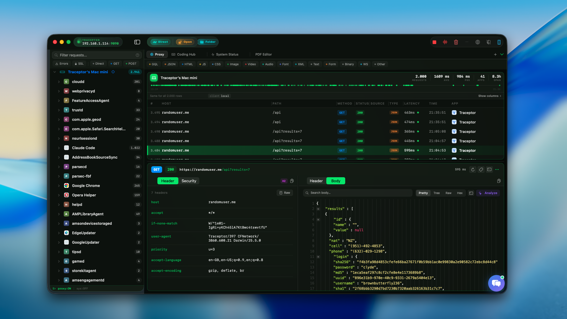Click the globe icon in top toolbar

pyautogui.click(x=478, y=42)
